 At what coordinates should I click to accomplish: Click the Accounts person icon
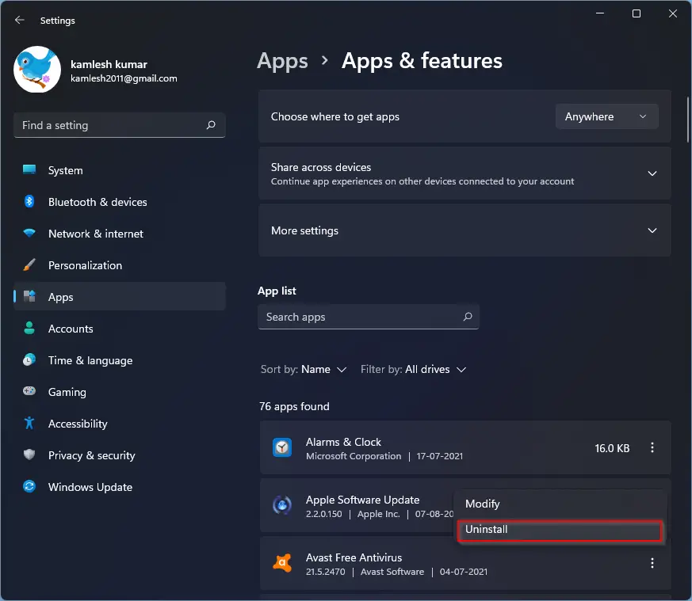tap(29, 328)
